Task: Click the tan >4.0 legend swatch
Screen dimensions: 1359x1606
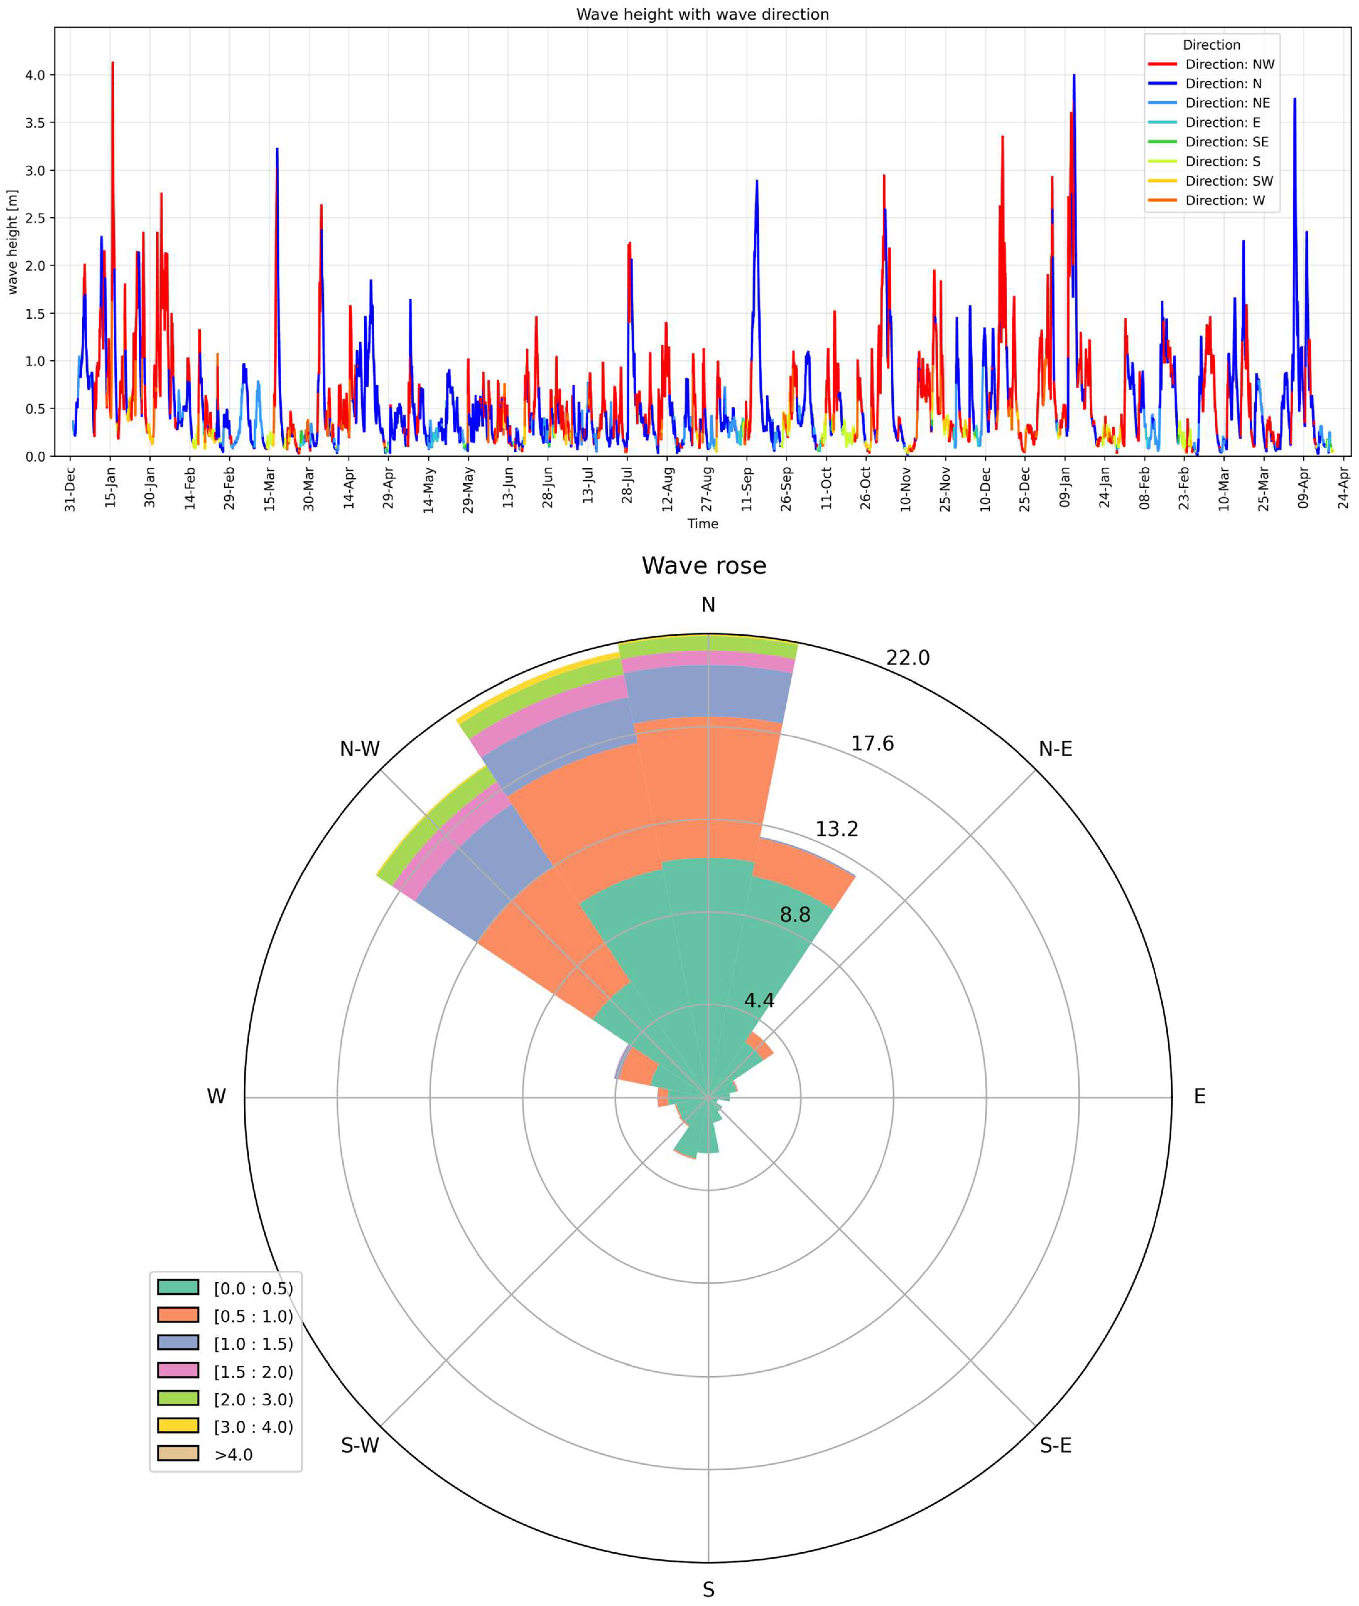Action: pyautogui.click(x=178, y=1453)
